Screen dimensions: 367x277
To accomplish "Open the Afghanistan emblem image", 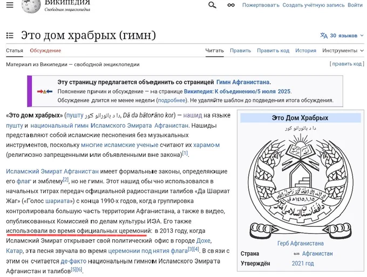I will click(301, 186).
